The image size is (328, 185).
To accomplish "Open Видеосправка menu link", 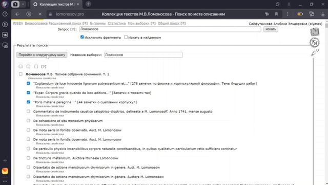I will pyautogui.click(x=36, y=23).
